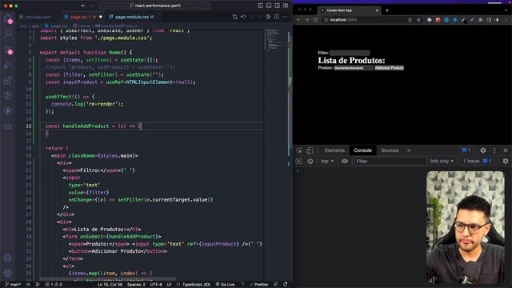Open a new browser tab with plus
This screenshot has height=288, width=512.
387,10
